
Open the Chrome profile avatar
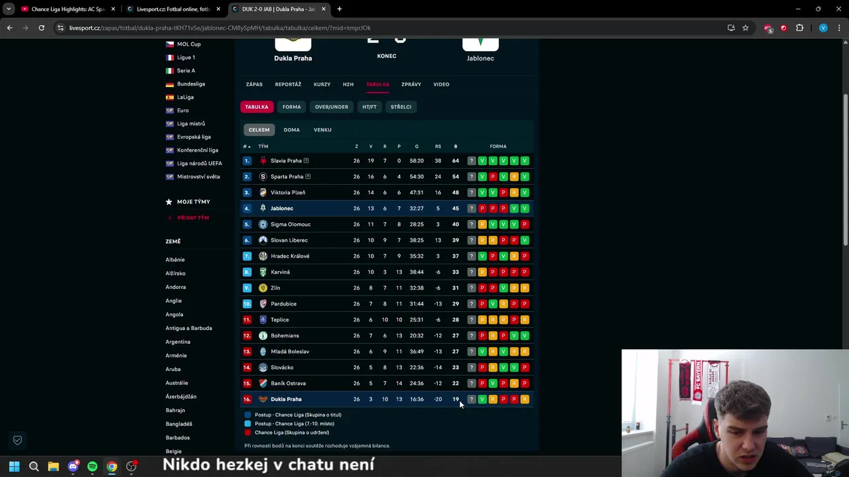(823, 28)
